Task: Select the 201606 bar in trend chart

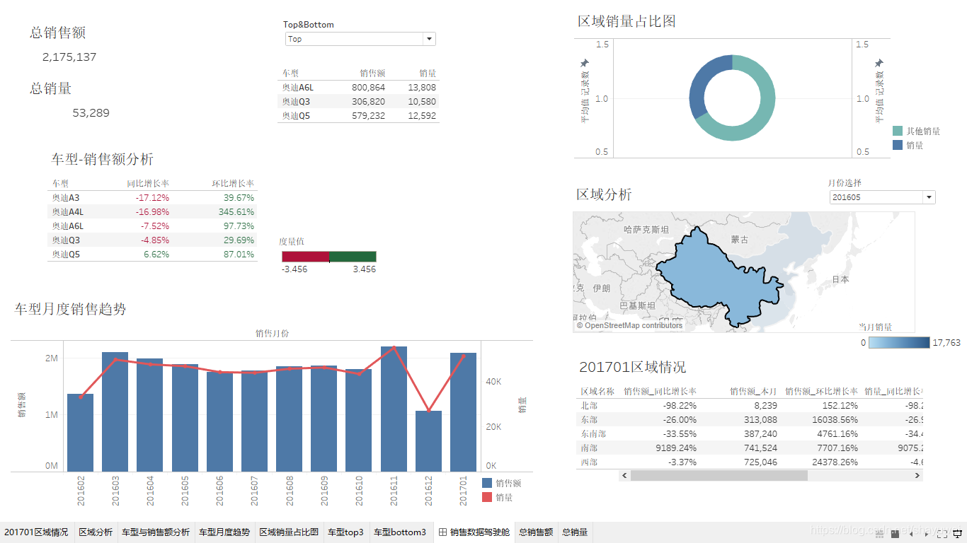Action: point(219,422)
